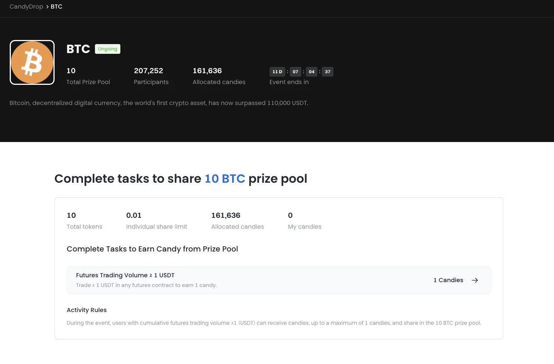Click the Bitcoin logo icon

32,62
